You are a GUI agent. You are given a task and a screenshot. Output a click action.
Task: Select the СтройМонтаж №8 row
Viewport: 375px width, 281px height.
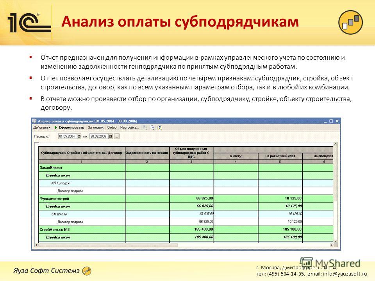(186, 229)
